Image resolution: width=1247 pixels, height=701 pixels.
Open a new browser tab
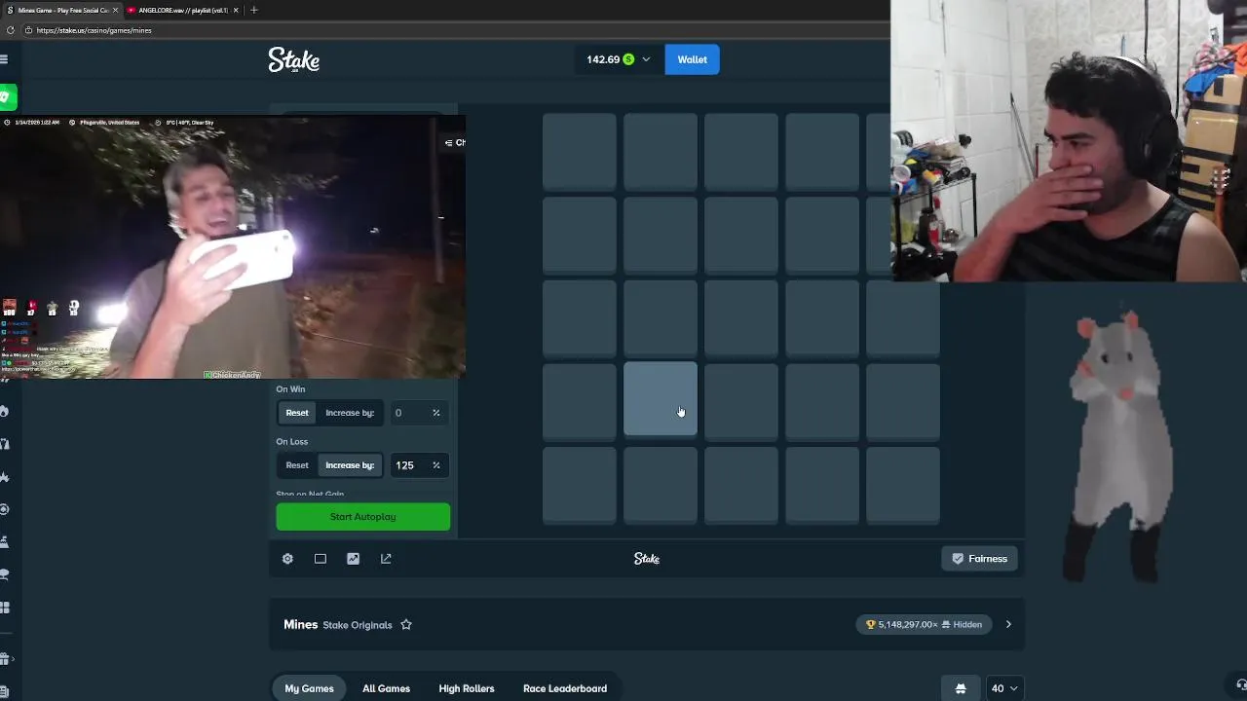pos(254,10)
